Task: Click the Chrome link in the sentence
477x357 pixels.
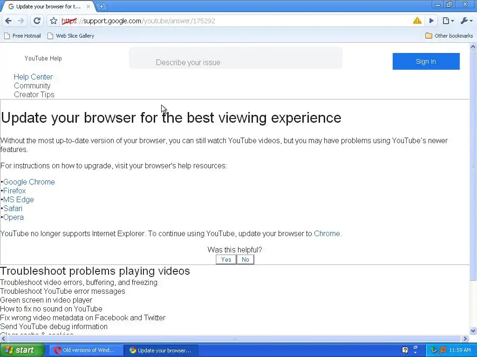Action: [327, 233]
